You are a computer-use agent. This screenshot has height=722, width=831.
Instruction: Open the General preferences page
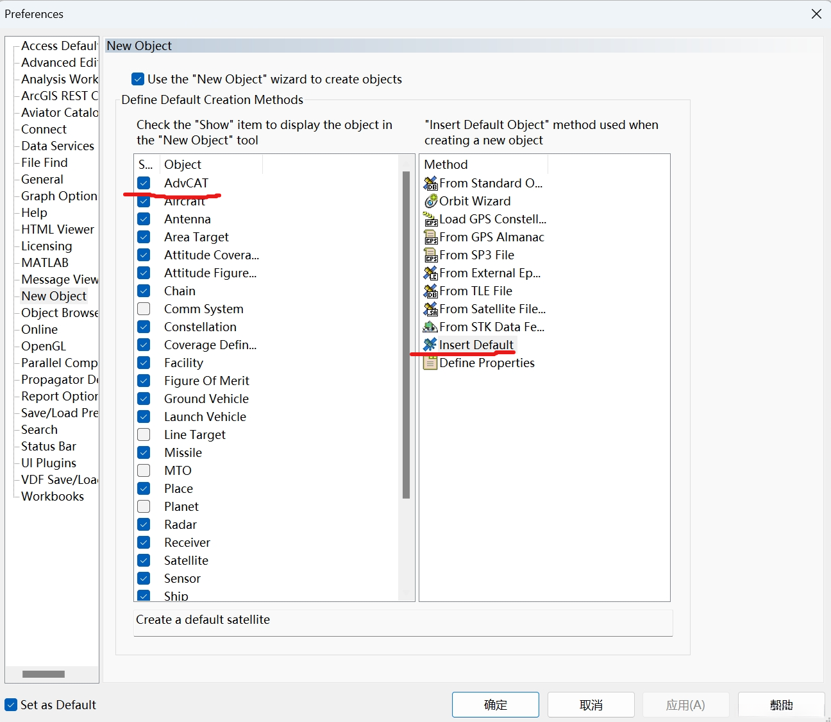point(42,179)
